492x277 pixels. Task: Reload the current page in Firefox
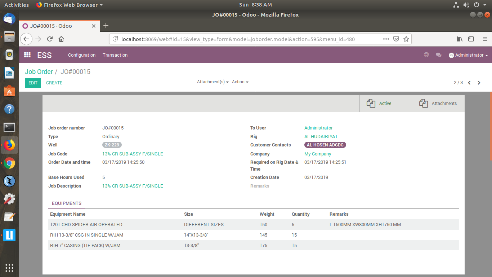(x=49, y=39)
